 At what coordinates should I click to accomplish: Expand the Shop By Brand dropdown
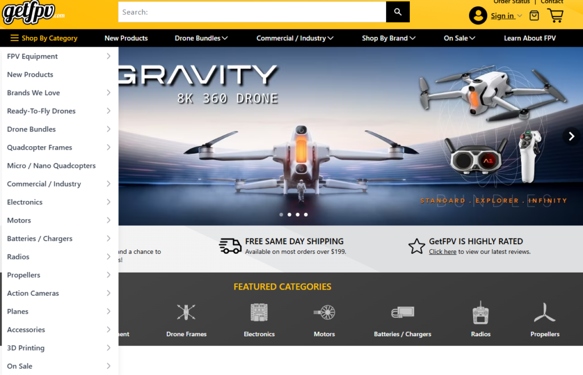click(388, 38)
